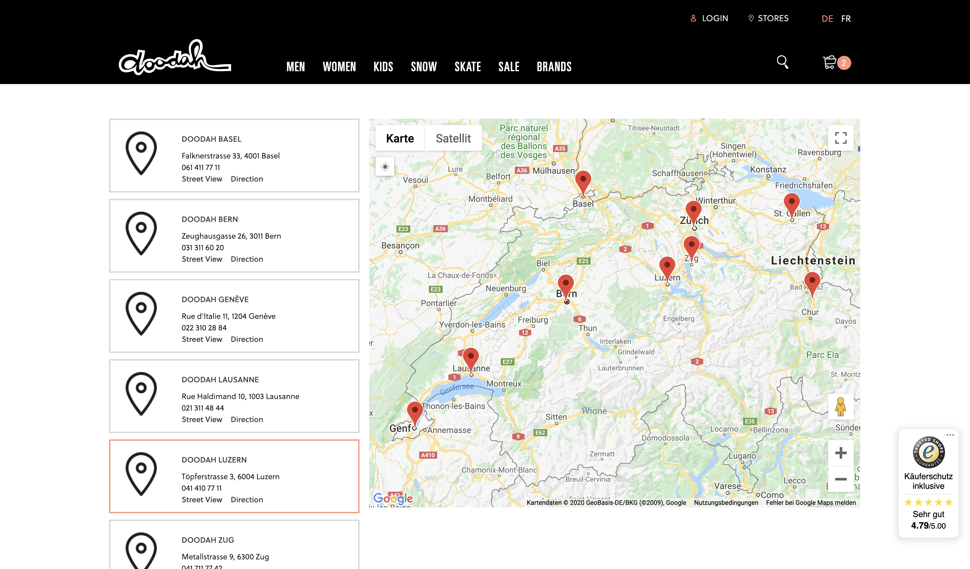Open Street View for Doodah Lausanne
Viewport: 970px width, 569px height.
(202, 419)
